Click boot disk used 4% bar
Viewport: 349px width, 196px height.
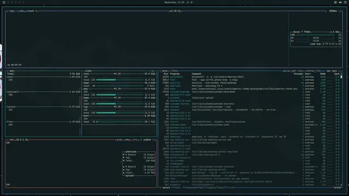(120, 122)
